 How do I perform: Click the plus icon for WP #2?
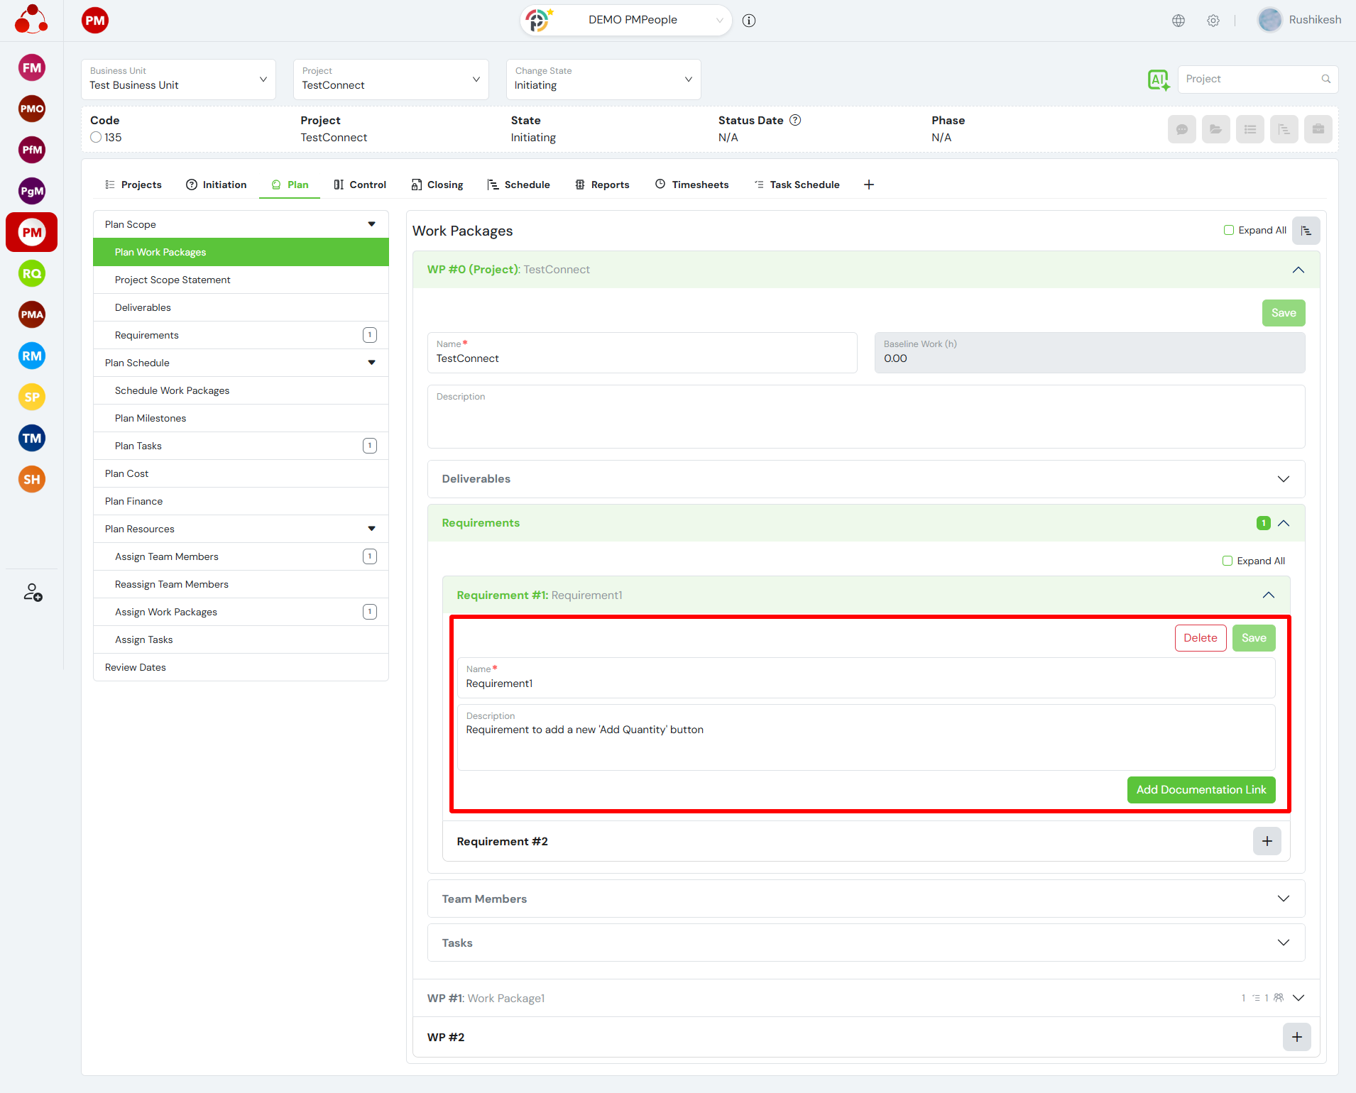1296,1037
